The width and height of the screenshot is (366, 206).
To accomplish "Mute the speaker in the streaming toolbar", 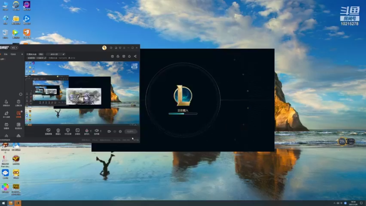I will click(x=97, y=131).
